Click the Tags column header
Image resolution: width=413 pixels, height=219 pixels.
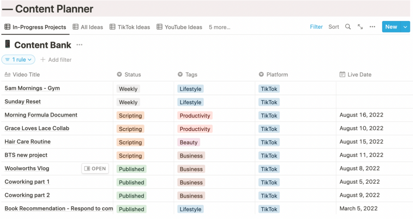[191, 75]
